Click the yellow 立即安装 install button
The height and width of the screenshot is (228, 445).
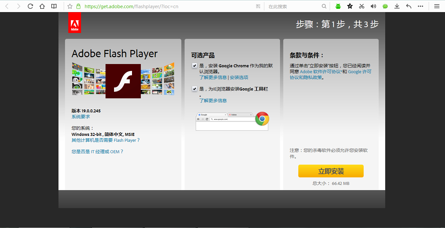(331, 171)
